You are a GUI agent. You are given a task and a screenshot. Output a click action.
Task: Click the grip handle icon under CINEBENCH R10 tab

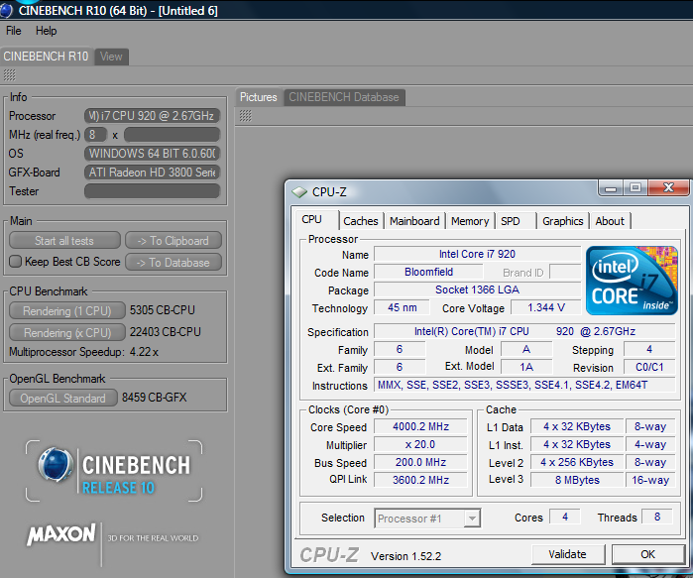[x=9, y=75]
